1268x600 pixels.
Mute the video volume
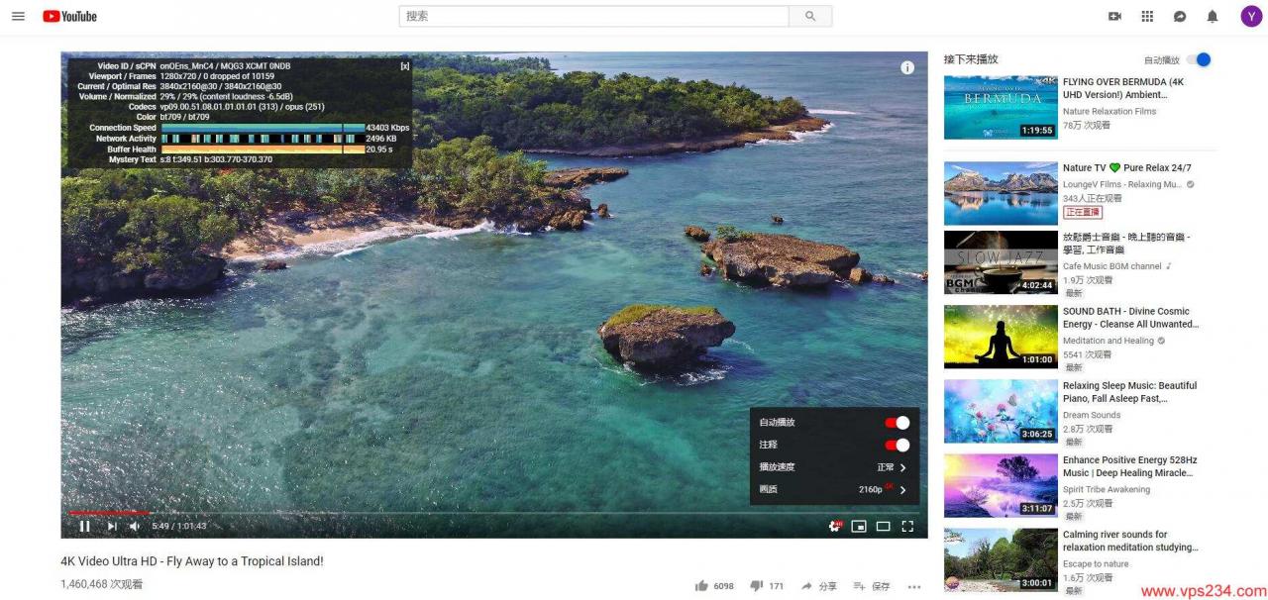tap(134, 526)
